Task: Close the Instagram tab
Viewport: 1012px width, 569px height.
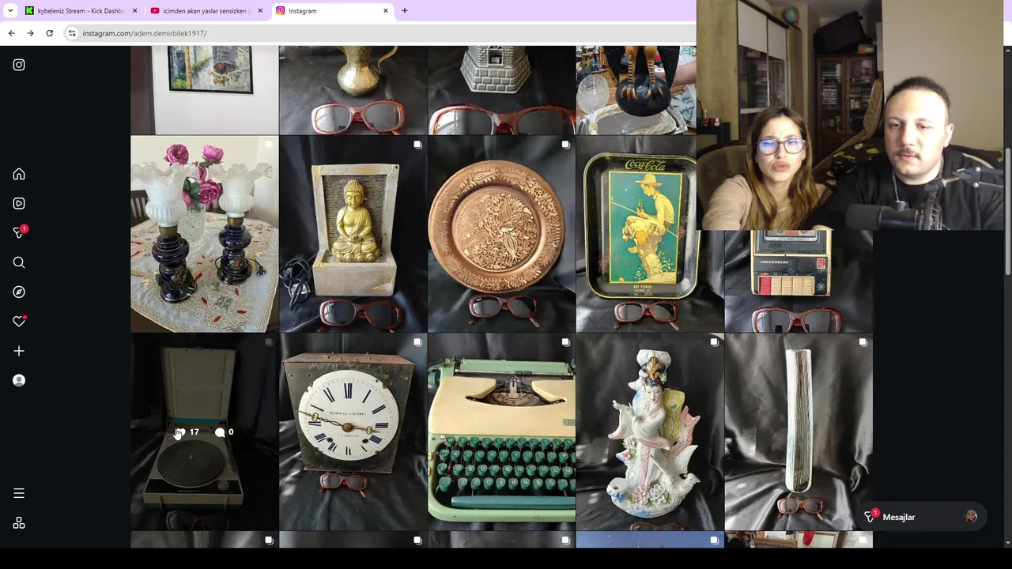Action: coord(386,11)
